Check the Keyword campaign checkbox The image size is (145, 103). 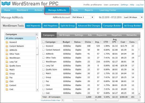(43, 46)
